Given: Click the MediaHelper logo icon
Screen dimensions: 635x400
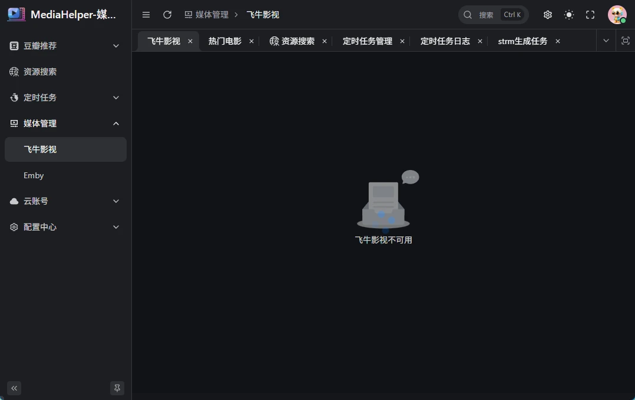Looking at the screenshot, I should tap(16, 15).
